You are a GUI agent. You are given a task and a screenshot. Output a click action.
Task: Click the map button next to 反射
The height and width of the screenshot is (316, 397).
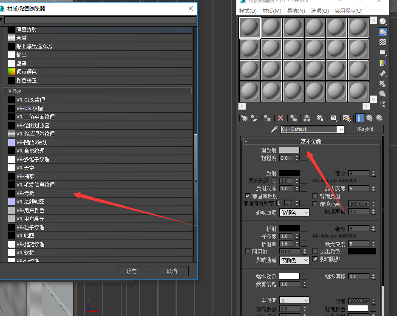(x=304, y=173)
